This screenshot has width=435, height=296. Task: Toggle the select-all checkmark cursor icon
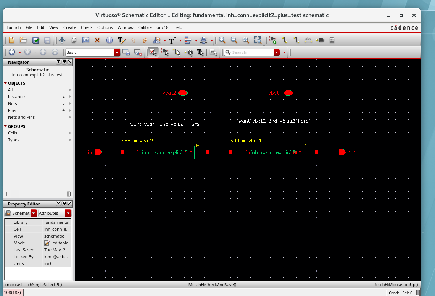click(153, 52)
